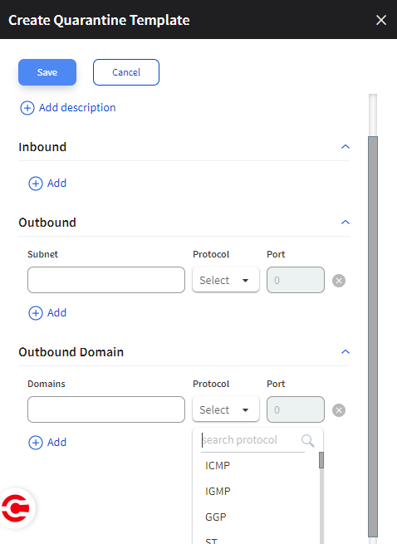This screenshot has width=397, height=544.
Task: Click the Outbound Add plus icon
Action: (x=36, y=313)
